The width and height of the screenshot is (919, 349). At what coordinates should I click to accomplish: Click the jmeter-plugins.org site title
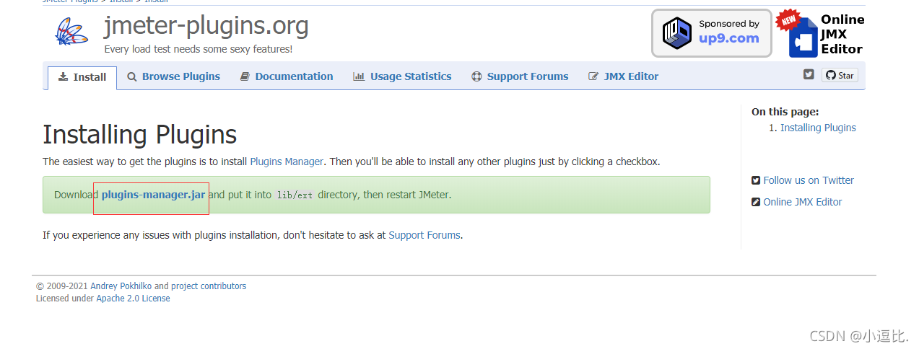click(206, 27)
